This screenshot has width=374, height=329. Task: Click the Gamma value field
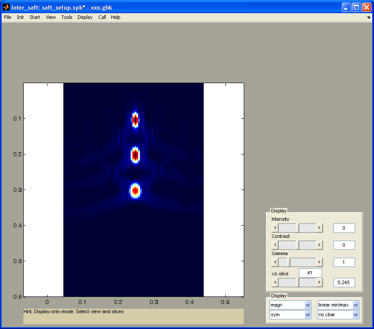344,262
